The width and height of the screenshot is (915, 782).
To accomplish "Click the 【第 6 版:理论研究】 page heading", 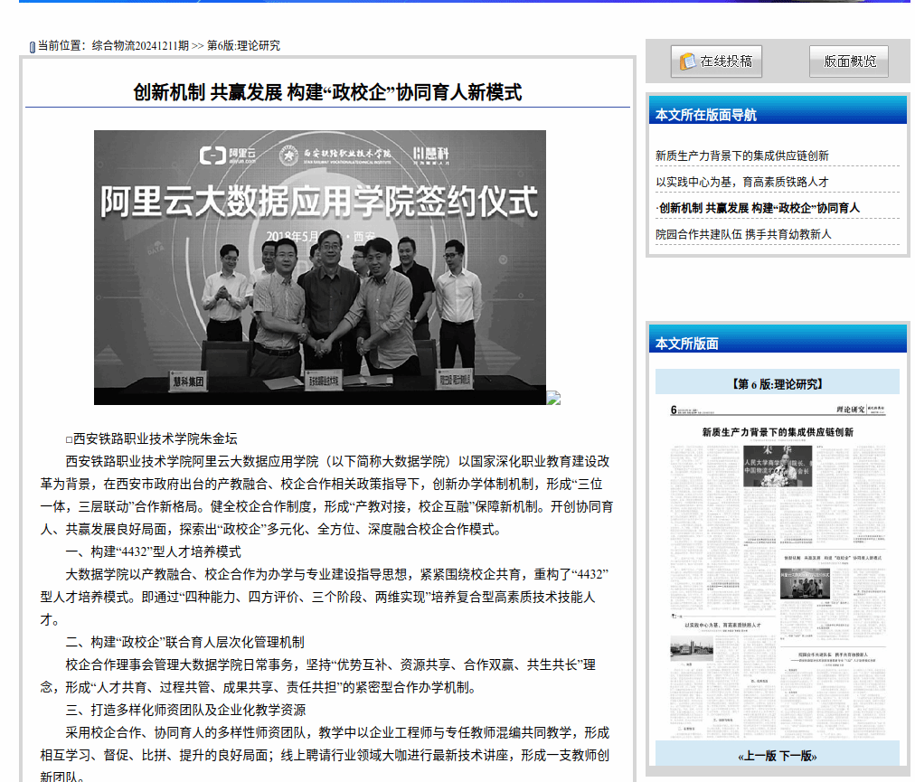I will pyautogui.click(x=777, y=383).
